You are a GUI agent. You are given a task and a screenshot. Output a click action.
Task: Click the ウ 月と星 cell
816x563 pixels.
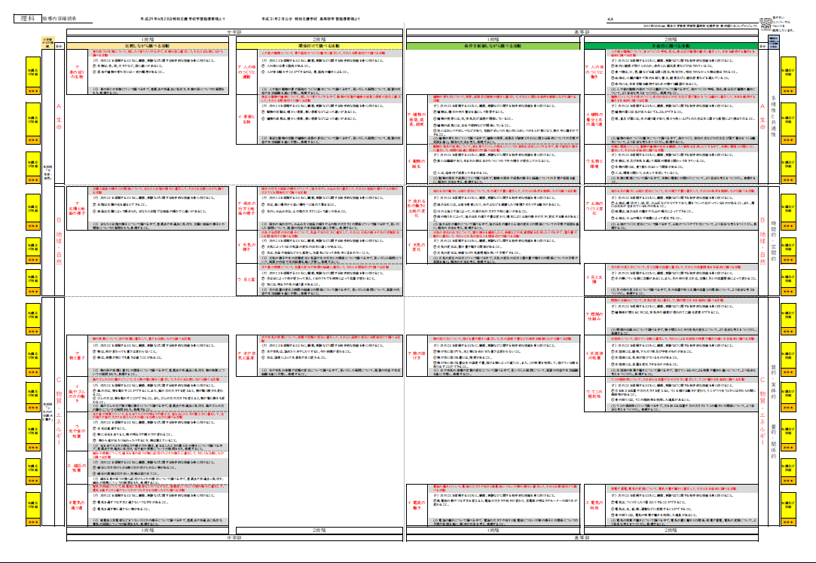pyautogui.click(x=247, y=280)
